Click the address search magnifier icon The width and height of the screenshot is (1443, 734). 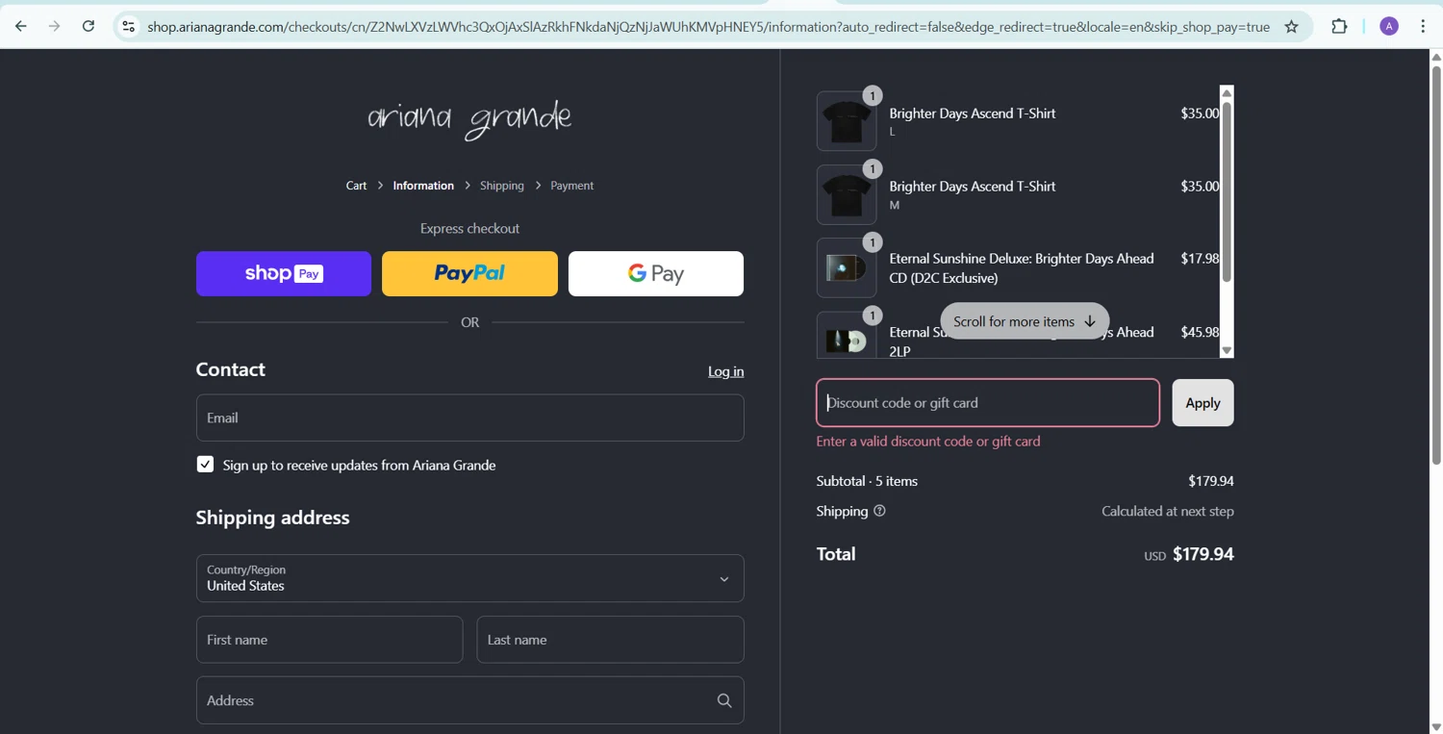tap(724, 700)
